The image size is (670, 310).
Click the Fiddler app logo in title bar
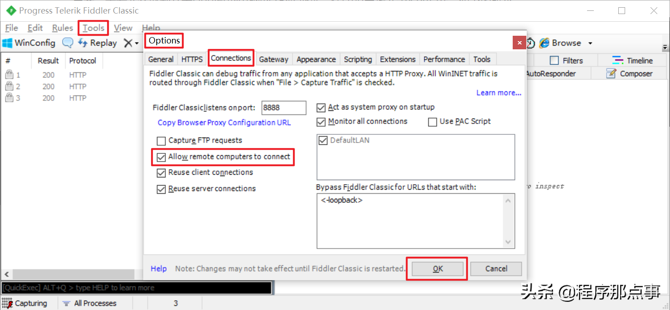[11, 10]
